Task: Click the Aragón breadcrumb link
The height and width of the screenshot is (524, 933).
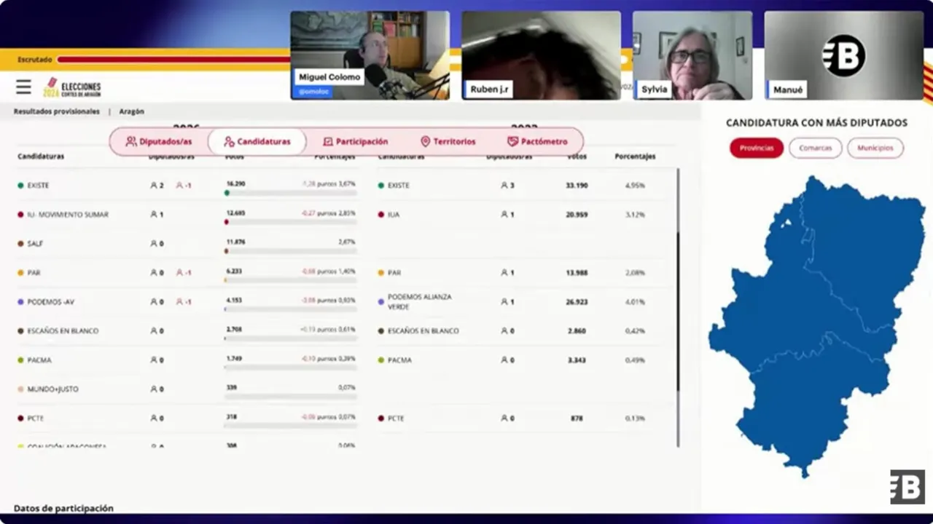Action: coord(132,111)
